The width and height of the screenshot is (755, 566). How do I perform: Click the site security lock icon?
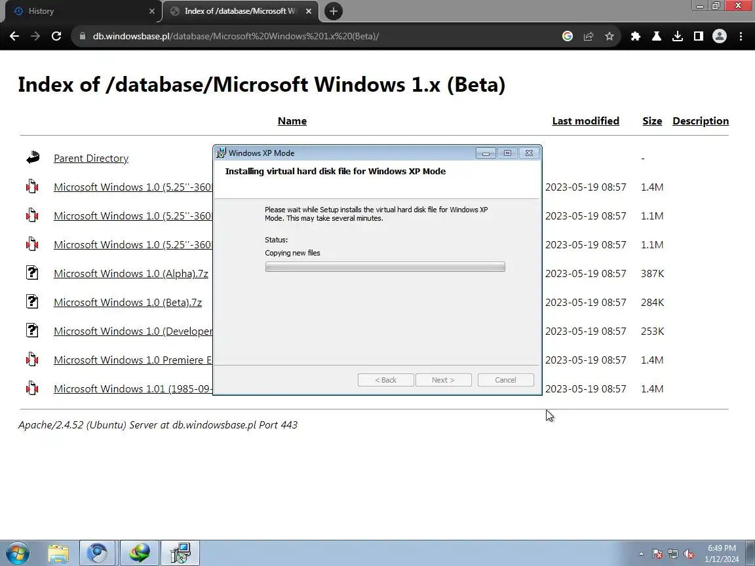tap(83, 36)
